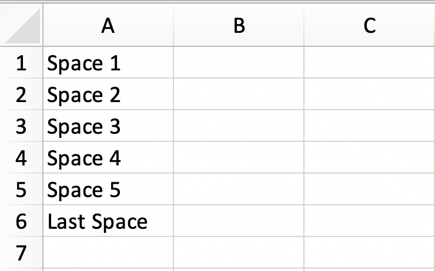Select row 4 header
Screen dimensions: 435x271
click(21, 158)
